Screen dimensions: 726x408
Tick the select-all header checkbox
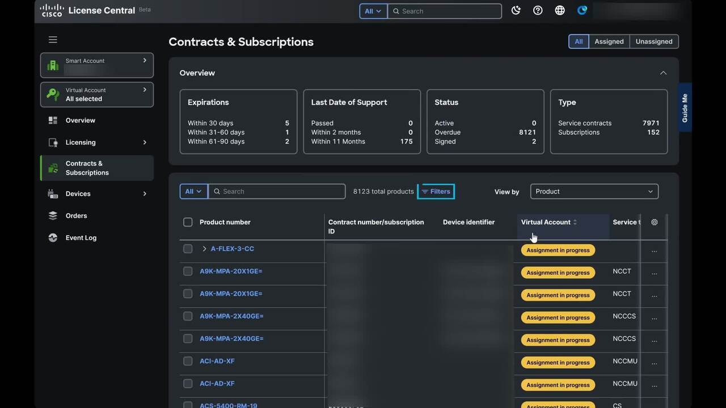(188, 222)
